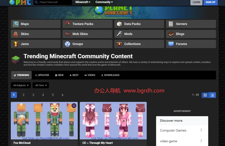Go to page 5

[x=53, y=95]
